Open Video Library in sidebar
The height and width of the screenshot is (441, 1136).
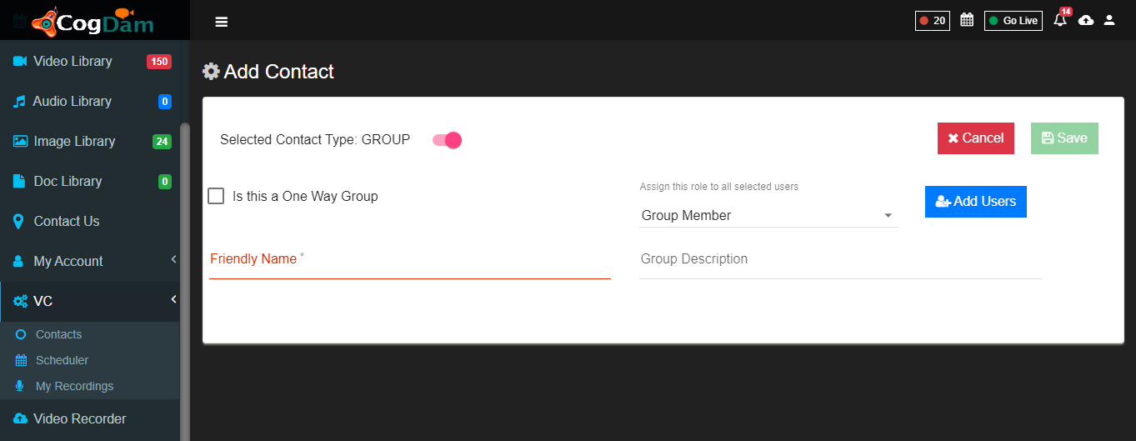90,61
